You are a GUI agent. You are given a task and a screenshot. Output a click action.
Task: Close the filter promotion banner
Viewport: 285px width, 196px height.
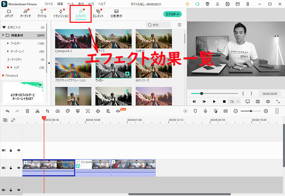point(40,85)
